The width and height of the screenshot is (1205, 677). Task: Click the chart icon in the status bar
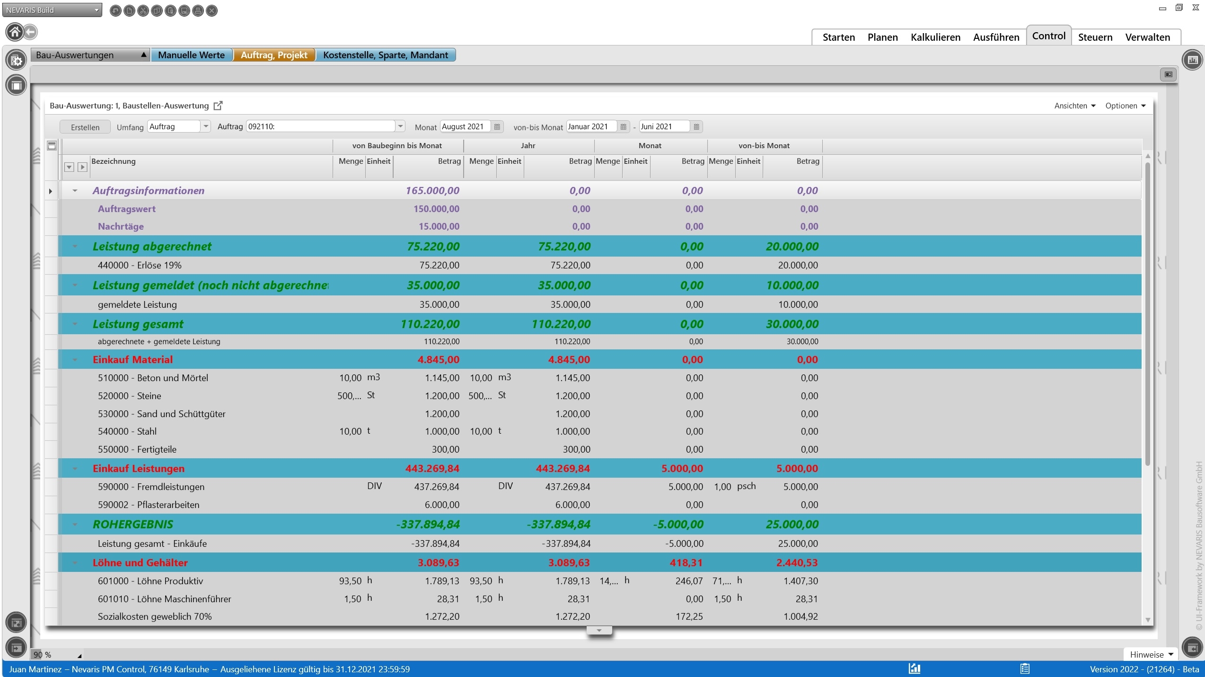(914, 668)
